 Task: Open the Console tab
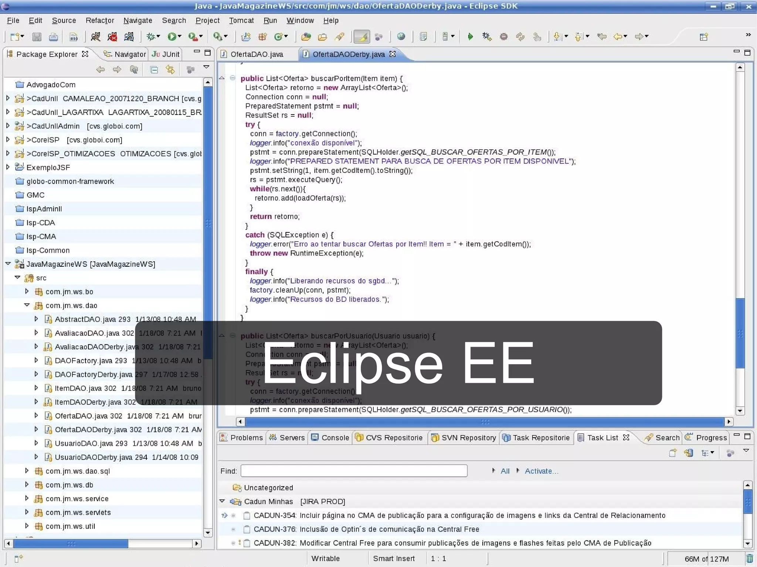[330, 438]
